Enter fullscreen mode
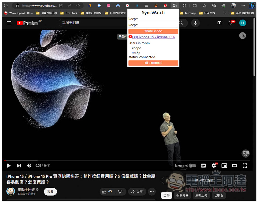258x203 pixels. point(245,166)
